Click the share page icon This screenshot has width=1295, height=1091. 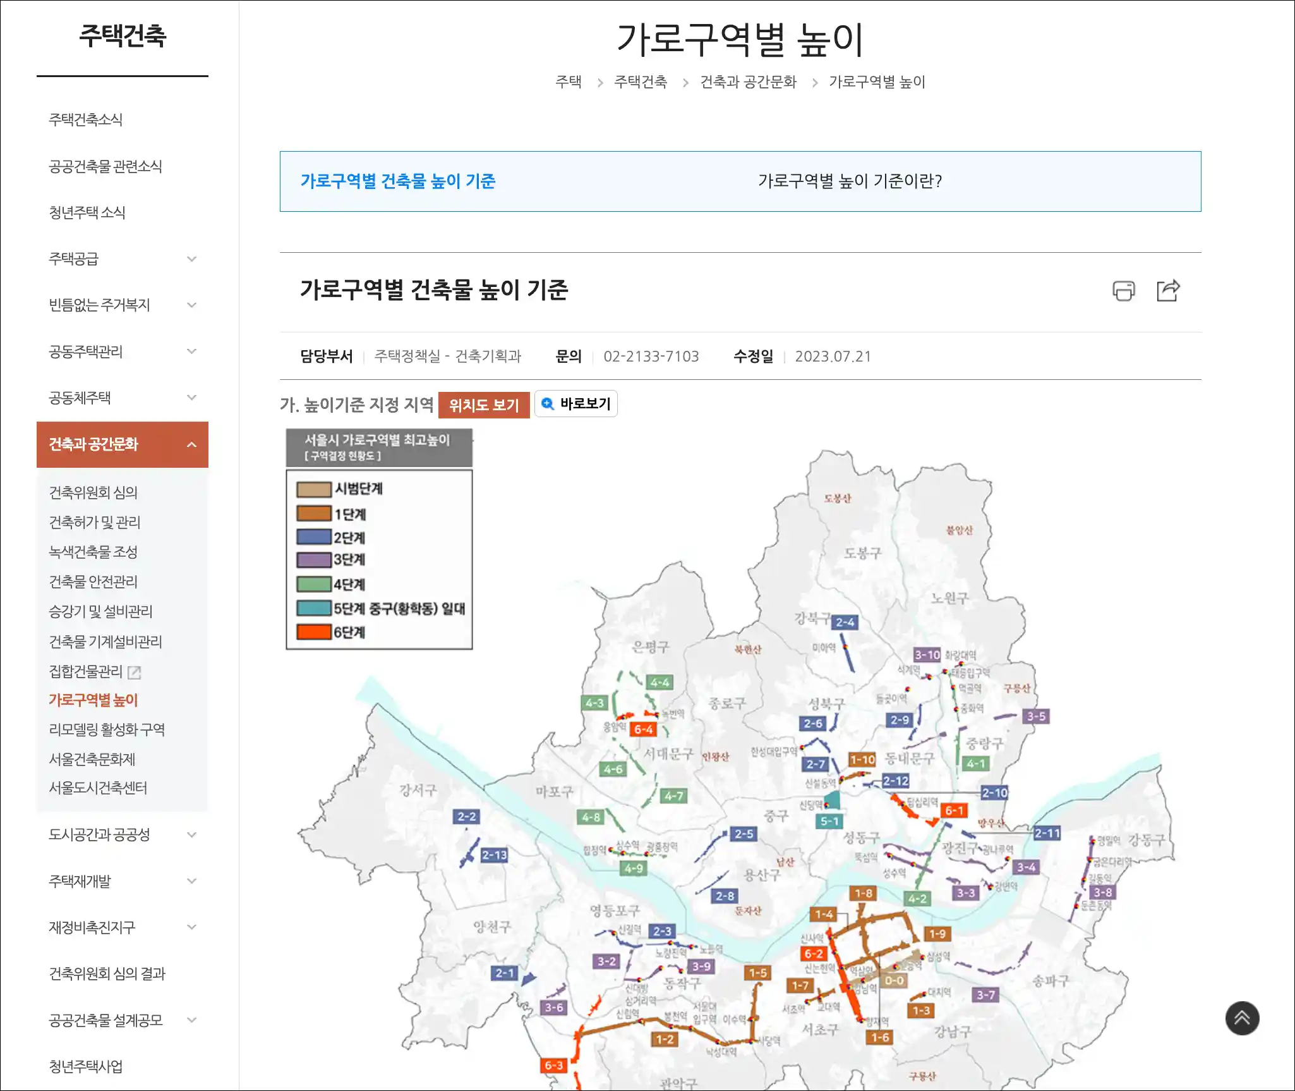[x=1168, y=291]
